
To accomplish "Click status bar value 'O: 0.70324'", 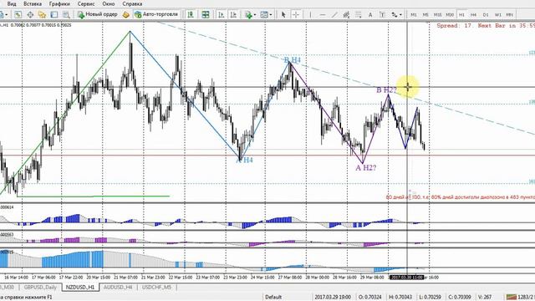I will coord(369,297).
